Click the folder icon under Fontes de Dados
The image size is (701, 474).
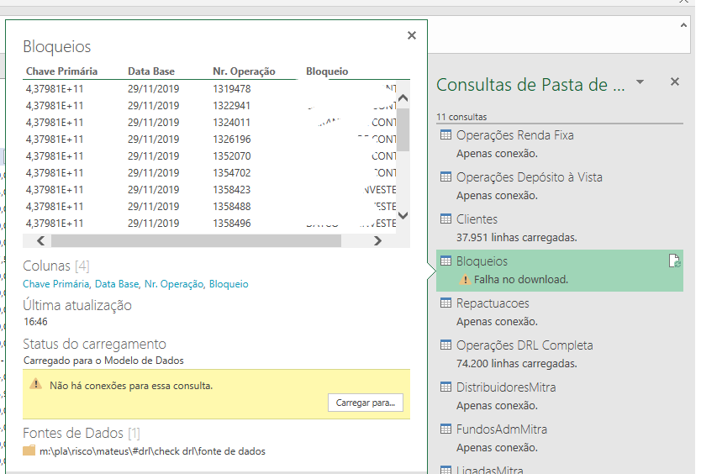click(29, 450)
